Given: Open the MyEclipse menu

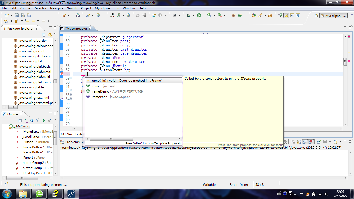Looking at the screenshot, I should click(x=102, y=8).
